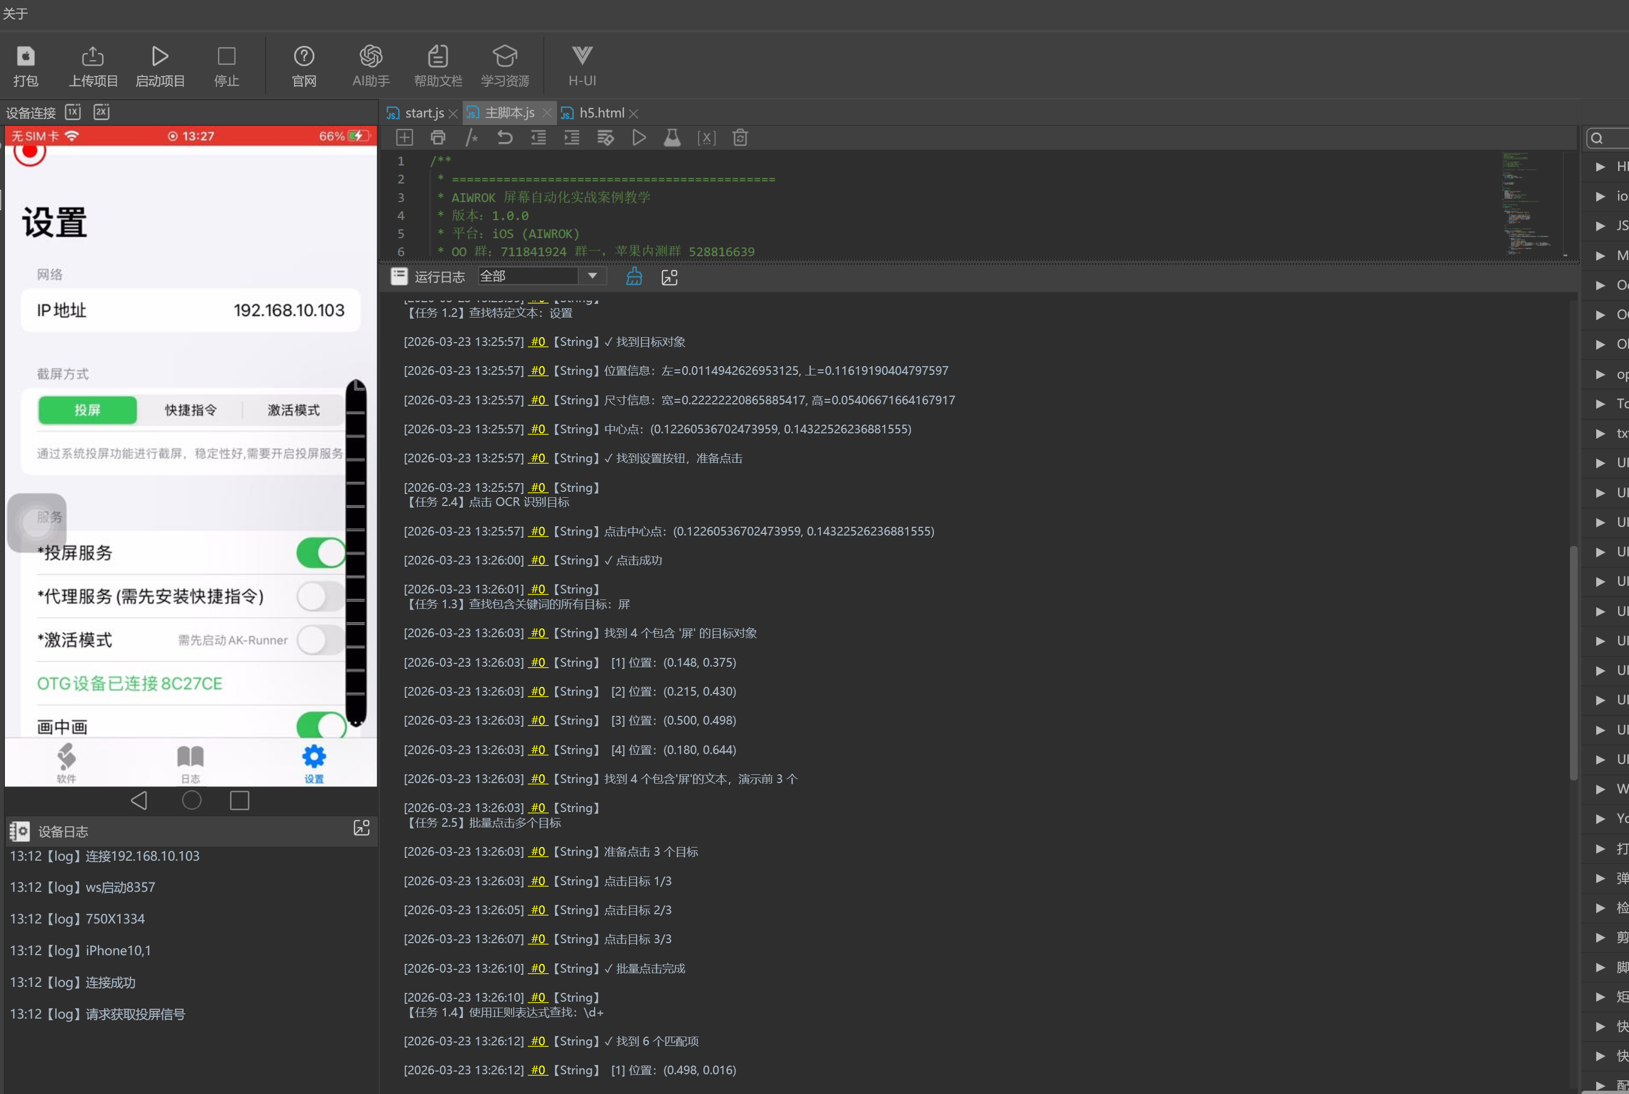Click the 打包 package icon

26,56
